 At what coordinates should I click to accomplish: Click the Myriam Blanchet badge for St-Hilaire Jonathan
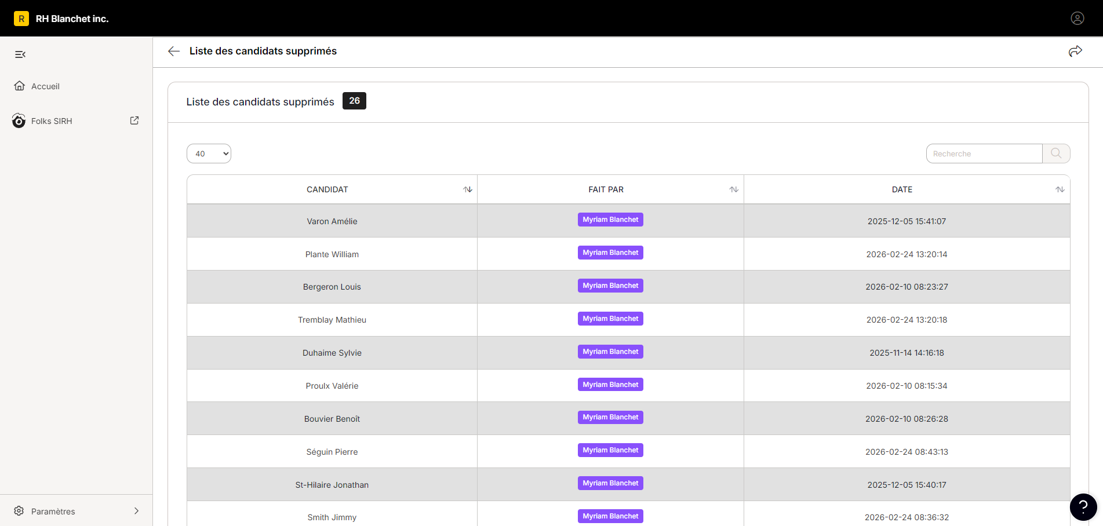coord(610,483)
